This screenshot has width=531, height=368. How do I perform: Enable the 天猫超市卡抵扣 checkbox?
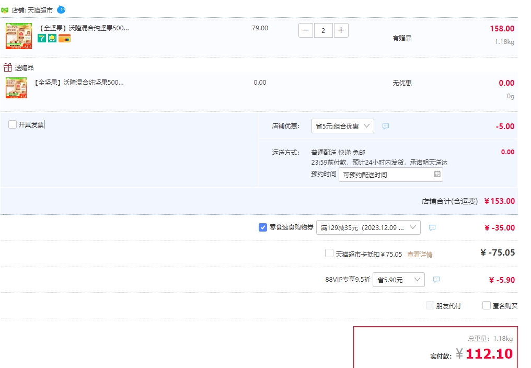coord(329,253)
